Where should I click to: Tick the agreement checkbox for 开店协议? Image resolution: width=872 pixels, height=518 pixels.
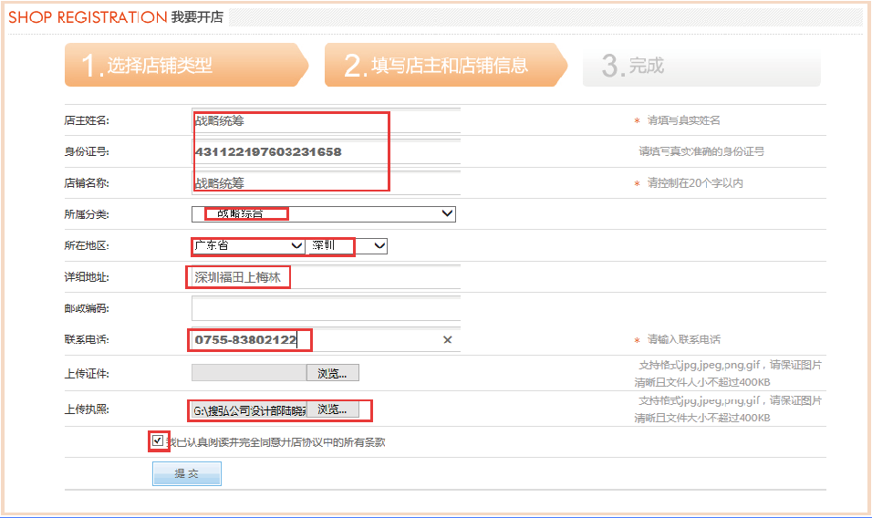tap(159, 441)
